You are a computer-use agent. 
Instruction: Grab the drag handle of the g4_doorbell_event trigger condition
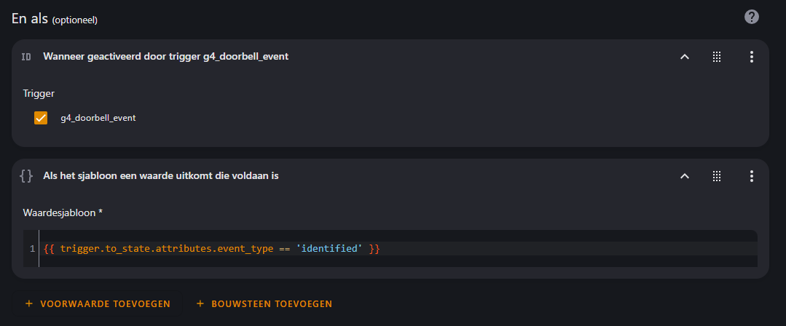click(716, 57)
